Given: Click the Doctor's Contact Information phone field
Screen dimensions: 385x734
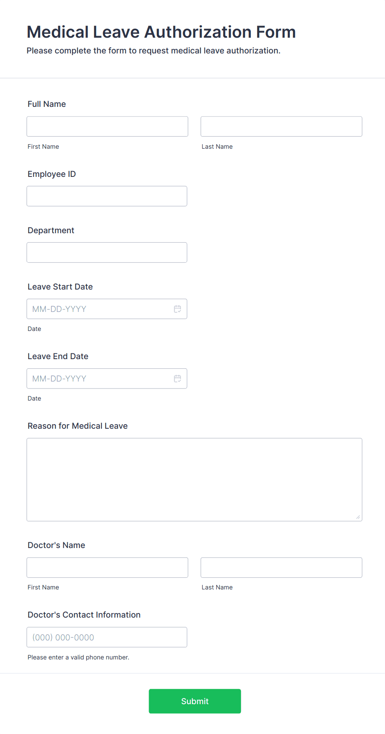Looking at the screenshot, I should click(106, 637).
